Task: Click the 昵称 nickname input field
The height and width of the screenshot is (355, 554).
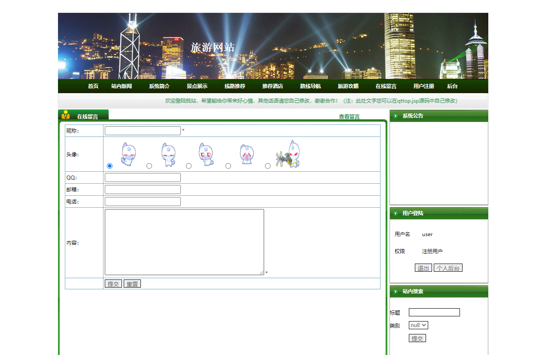Action: (x=143, y=130)
